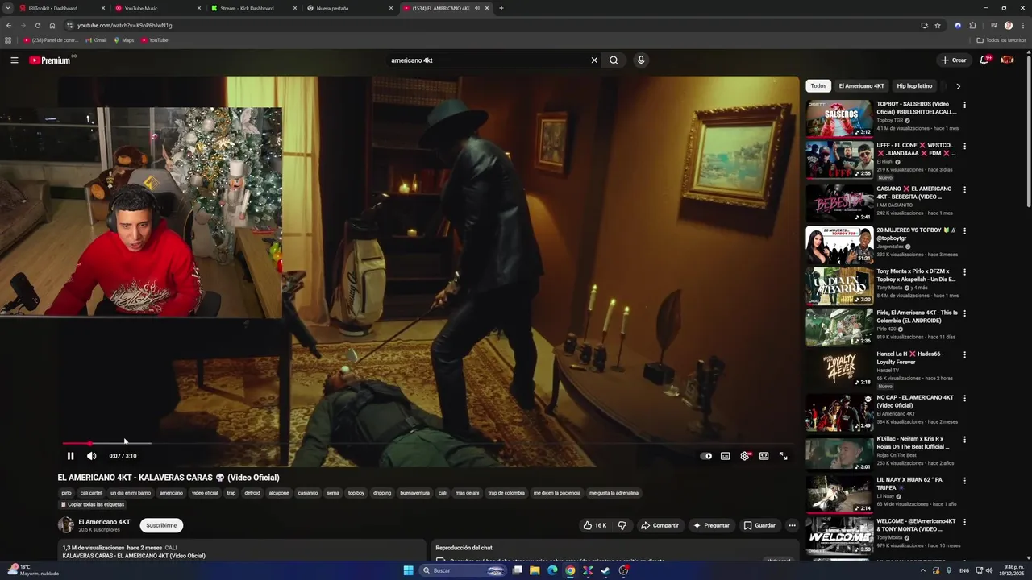Open 'Todos los favoritos' bookmarks folder
The image size is (1032, 580).
click(x=1001, y=40)
